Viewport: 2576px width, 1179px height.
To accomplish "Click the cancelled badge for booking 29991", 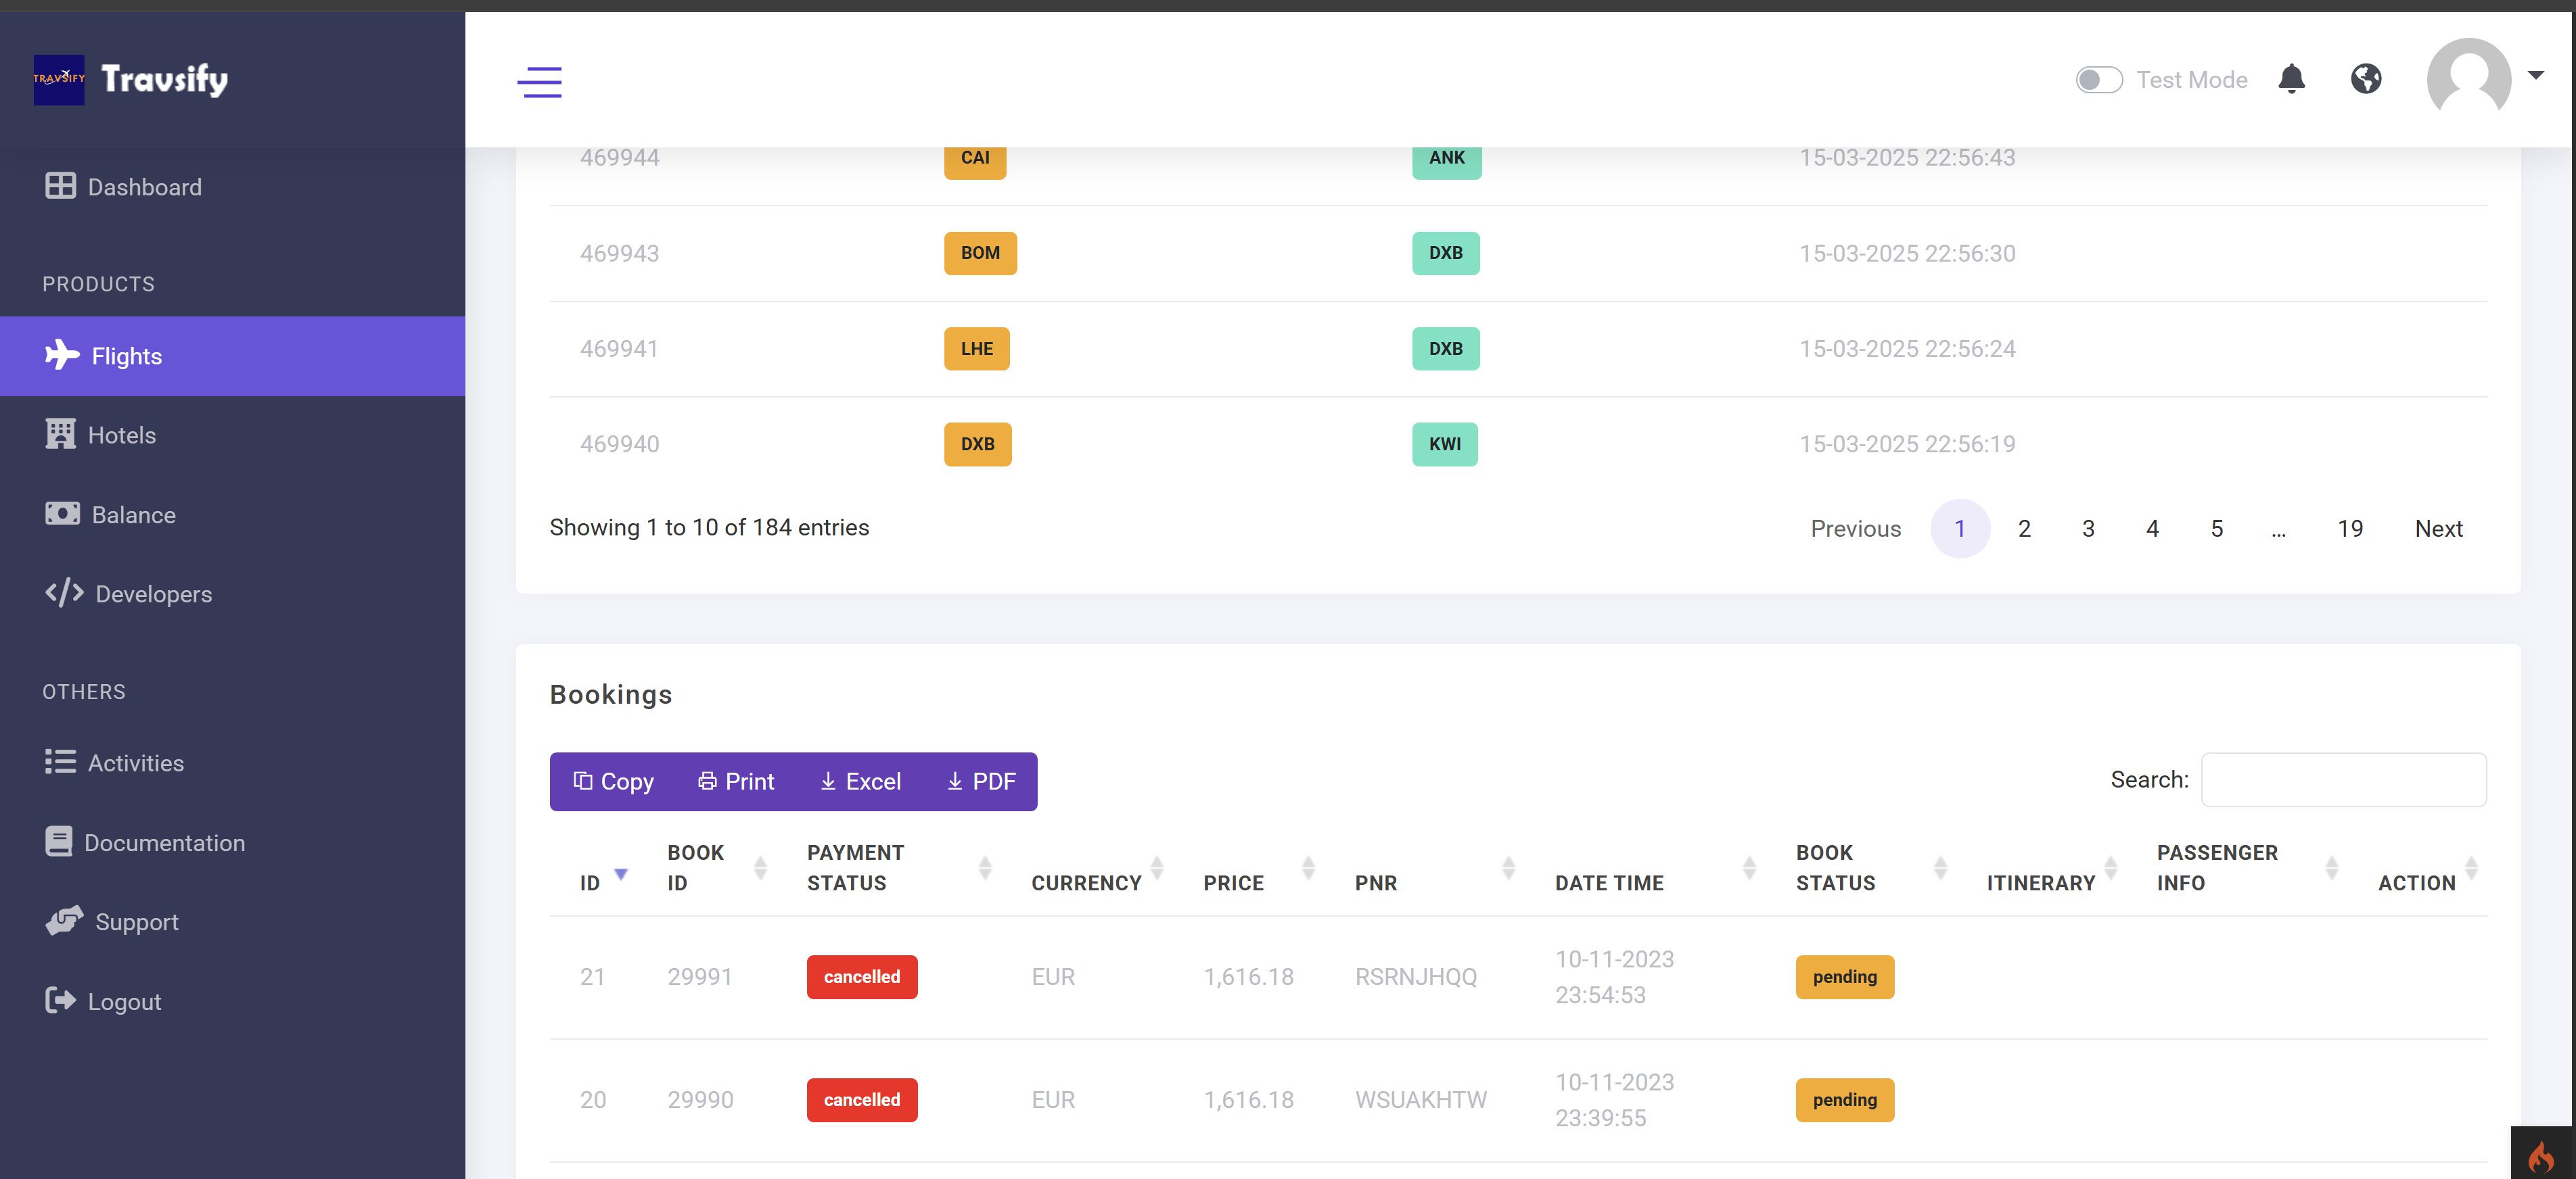I will click(861, 976).
